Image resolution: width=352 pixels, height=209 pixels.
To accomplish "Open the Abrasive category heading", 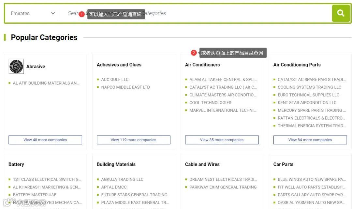I will (x=36, y=66).
